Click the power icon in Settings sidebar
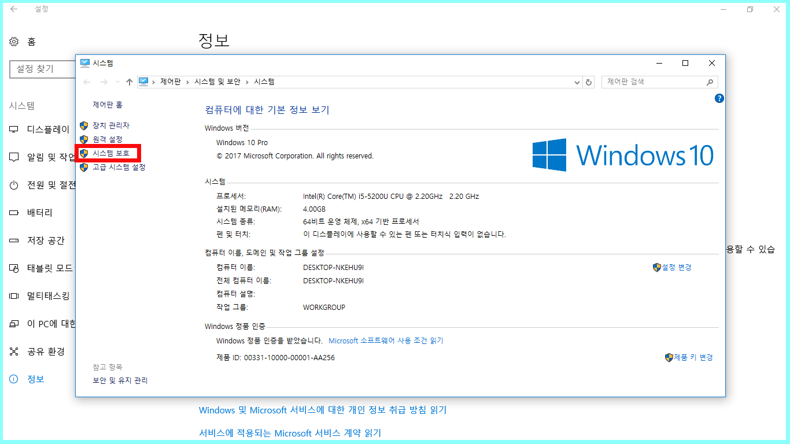 14,185
